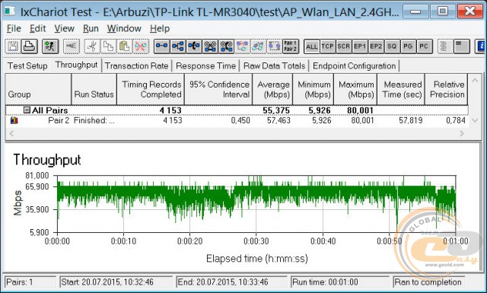Click the 'Ran to completion' status text
Image resolution: width=487 pixels, height=293 pixels.
pos(428,282)
